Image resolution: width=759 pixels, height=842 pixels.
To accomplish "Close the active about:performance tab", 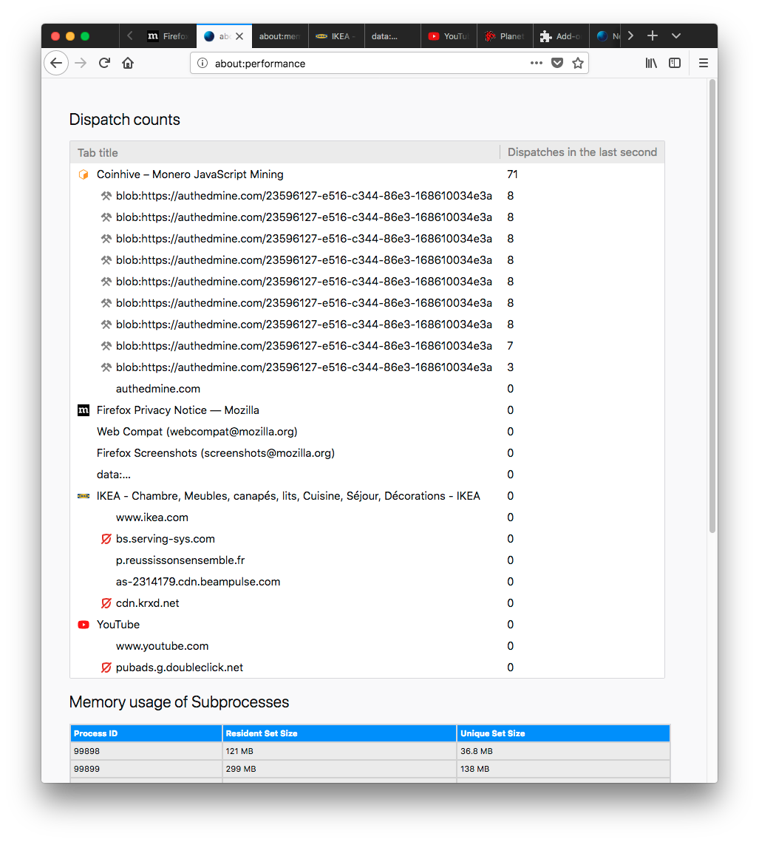I will tap(239, 36).
